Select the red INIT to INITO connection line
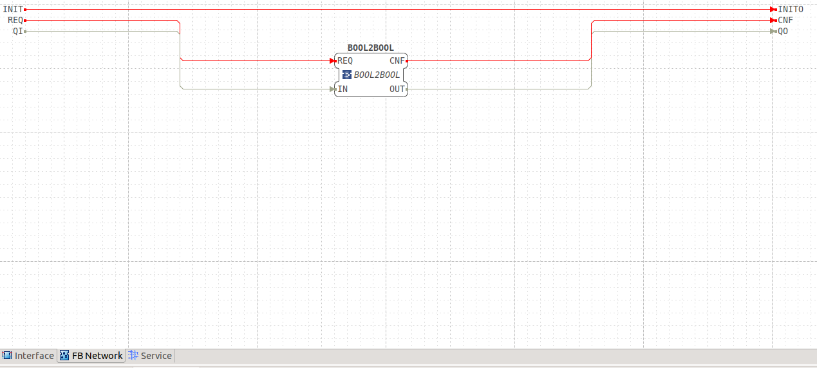This screenshot has width=817, height=368. (399, 10)
